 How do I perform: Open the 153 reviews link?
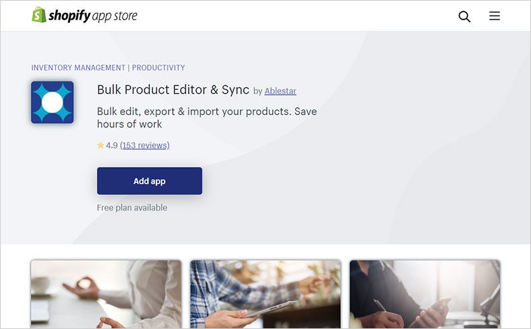(145, 145)
